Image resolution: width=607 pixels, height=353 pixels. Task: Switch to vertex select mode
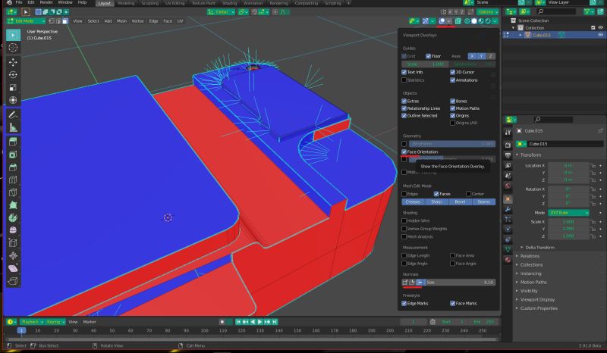coord(52,21)
